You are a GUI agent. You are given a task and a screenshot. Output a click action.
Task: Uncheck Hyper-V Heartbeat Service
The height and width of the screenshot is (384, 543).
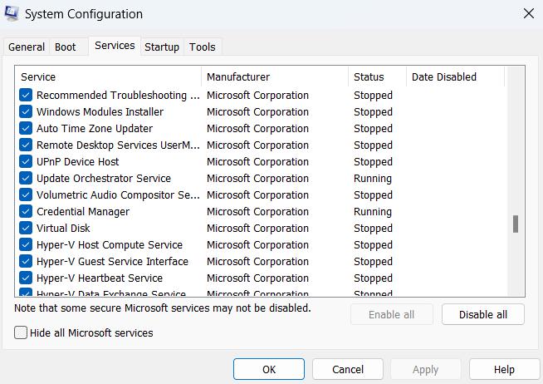(26, 278)
